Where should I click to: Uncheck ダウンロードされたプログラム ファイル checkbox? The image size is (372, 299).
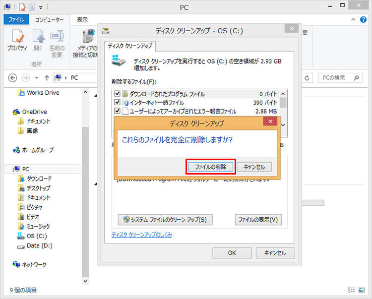pos(118,94)
